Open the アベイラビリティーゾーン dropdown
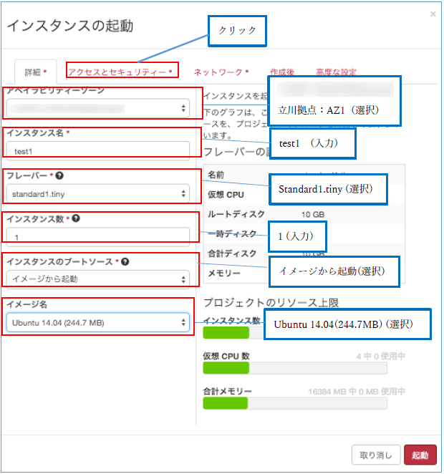 [98, 109]
